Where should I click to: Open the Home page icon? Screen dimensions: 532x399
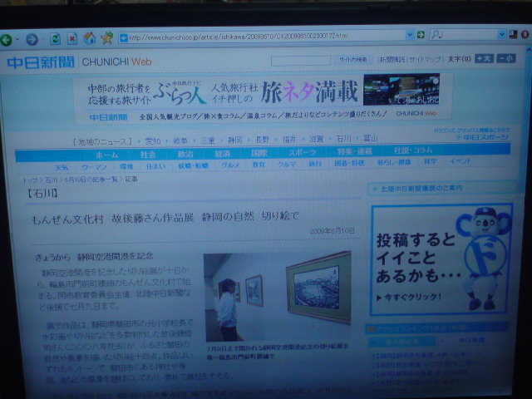click(x=90, y=38)
